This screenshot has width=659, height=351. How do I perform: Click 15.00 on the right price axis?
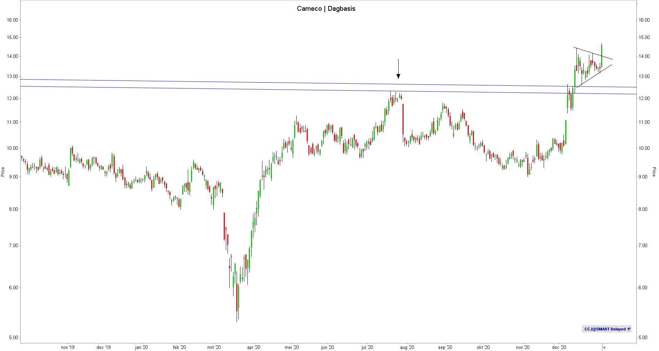coord(644,37)
